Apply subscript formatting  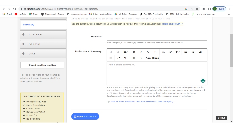click(163, 52)
